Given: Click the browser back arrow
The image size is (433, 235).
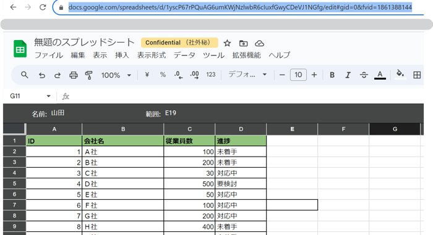Looking at the screenshot, I should pyautogui.click(x=13, y=7).
